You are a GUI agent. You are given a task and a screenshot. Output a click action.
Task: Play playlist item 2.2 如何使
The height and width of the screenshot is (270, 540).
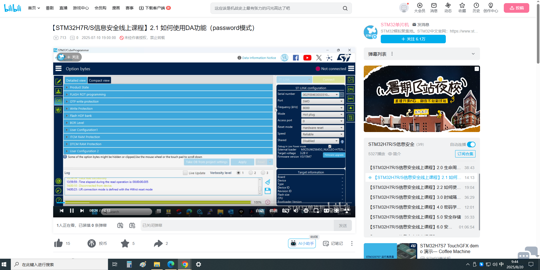422,187
